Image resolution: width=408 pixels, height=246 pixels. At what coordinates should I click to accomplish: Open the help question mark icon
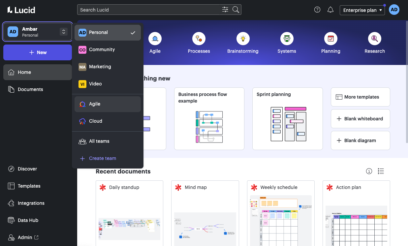tap(317, 10)
